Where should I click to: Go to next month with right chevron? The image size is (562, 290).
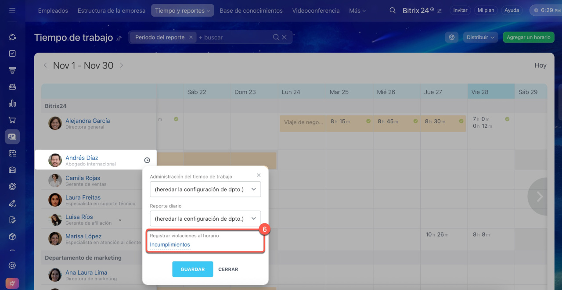pyautogui.click(x=122, y=65)
